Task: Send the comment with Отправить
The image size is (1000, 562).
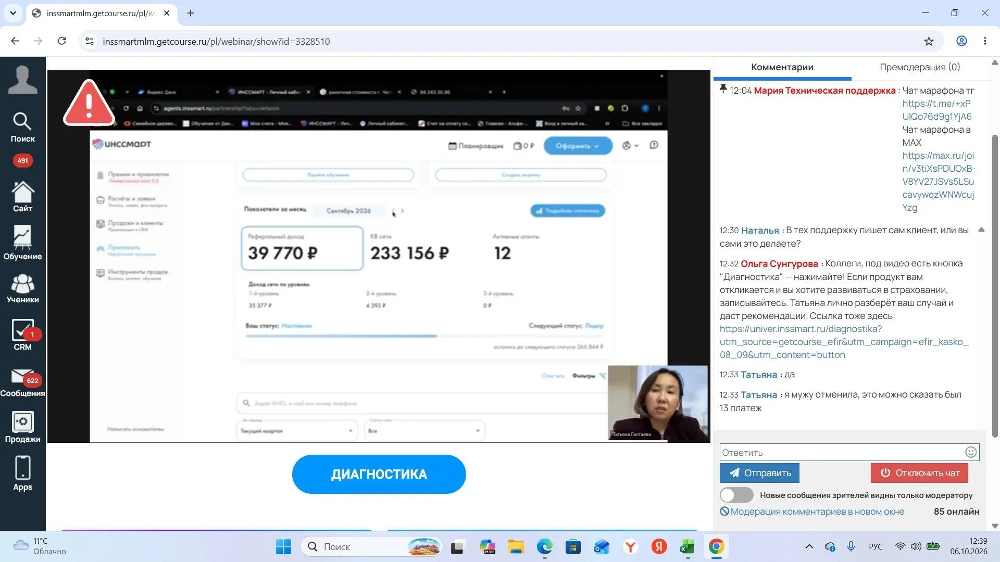Action: pyautogui.click(x=759, y=472)
